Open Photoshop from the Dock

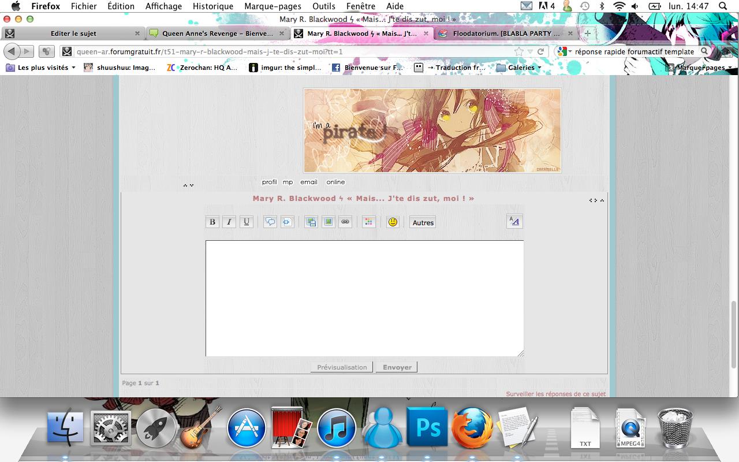tap(427, 428)
